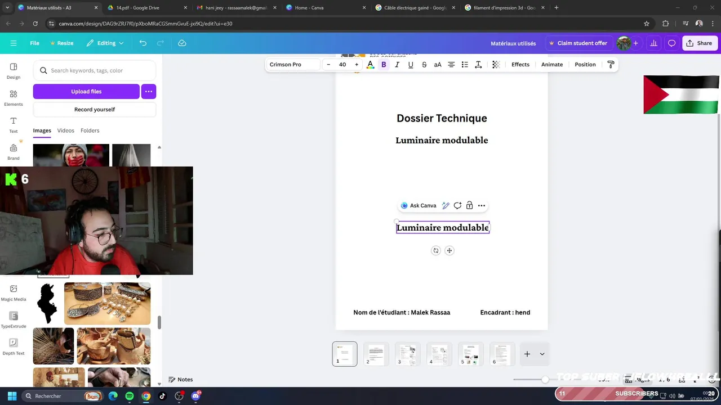Select the copy style paint roller

point(611,65)
